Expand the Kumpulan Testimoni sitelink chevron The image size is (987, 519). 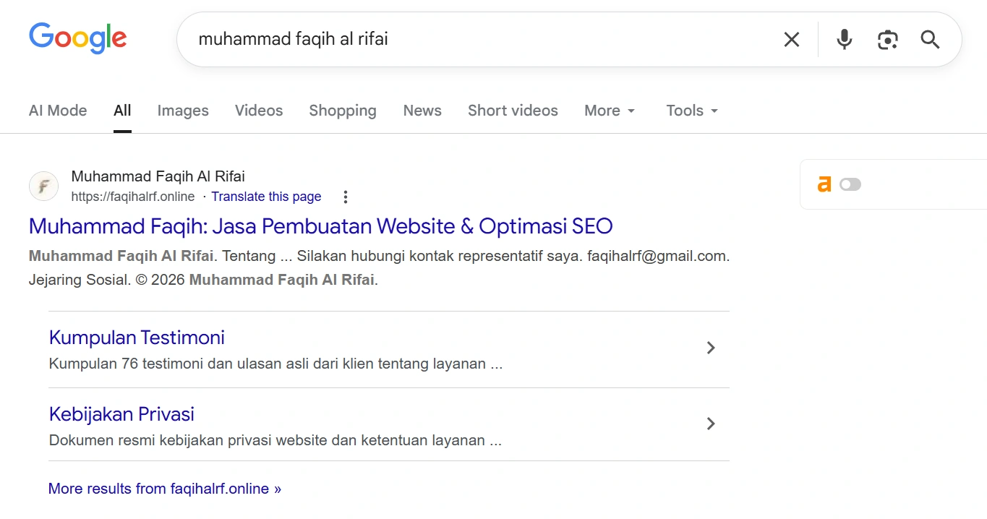coord(710,348)
